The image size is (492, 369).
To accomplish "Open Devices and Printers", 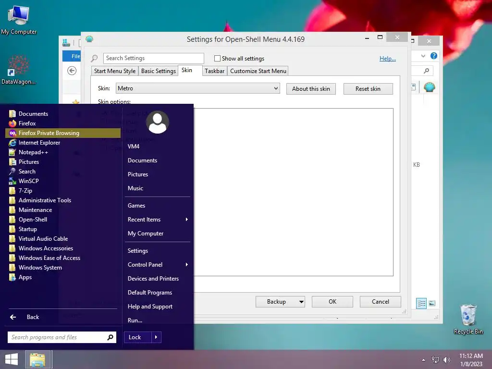I will click(158, 279).
